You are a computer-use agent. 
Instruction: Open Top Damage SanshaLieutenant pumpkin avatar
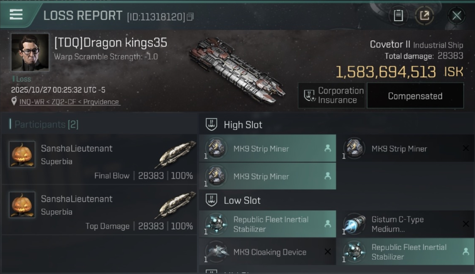coord(22,205)
